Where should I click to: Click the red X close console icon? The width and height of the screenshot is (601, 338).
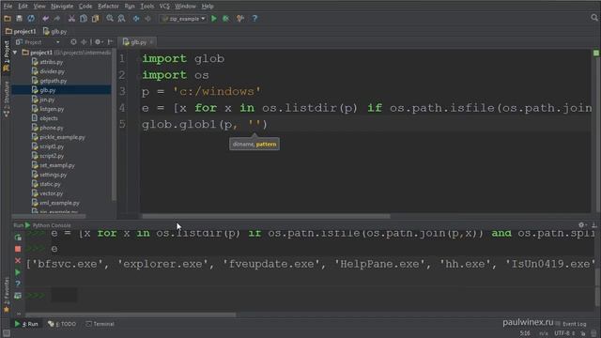pos(18,261)
